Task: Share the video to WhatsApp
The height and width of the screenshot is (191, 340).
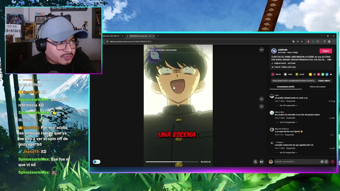Action: (323, 75)
